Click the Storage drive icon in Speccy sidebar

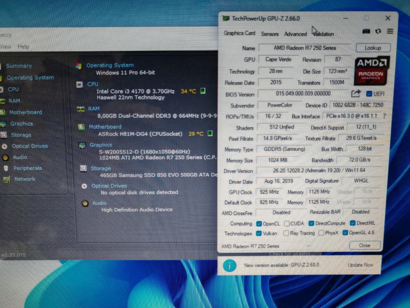pyautogui.click(x=4, y=135)
